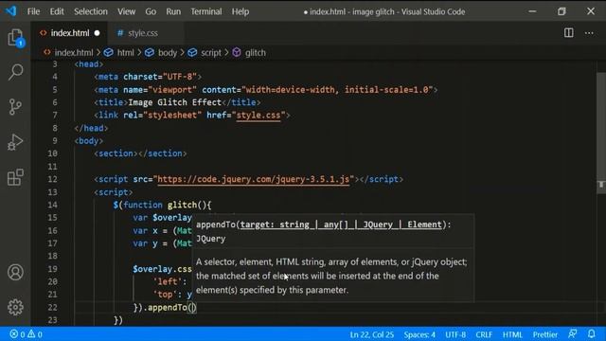Expand the body breadcrumb item
The height and width of the screenshot is (341, 606).
pyautogui.click(x=168, y=53)
